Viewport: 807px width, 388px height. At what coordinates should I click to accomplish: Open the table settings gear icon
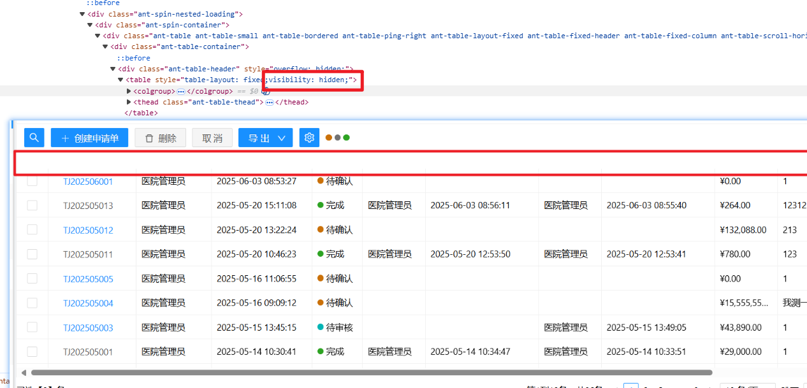point(309,138)
